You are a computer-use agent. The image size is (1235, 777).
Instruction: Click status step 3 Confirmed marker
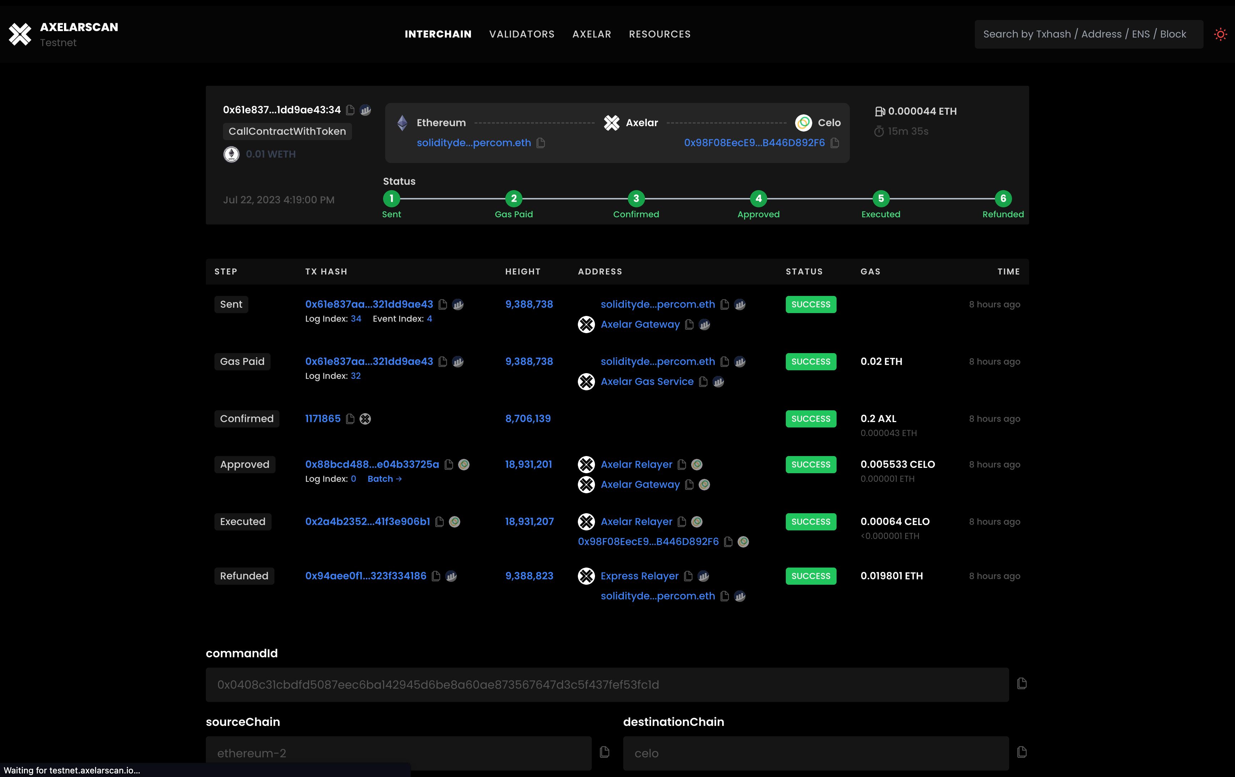click(x=636, y=198)
